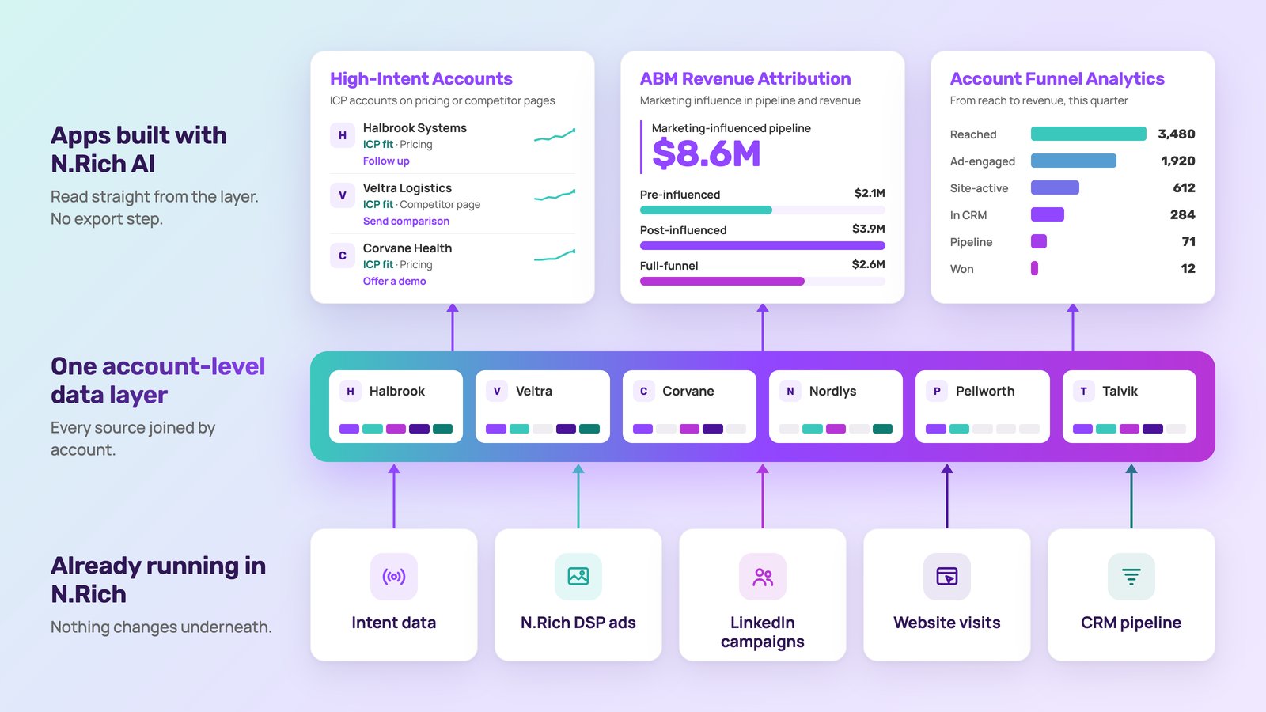Click the Veltra Logistics trend sparkline
Image resolution: width=1266 pixels, height=712 pixels.
pos(555,195)
